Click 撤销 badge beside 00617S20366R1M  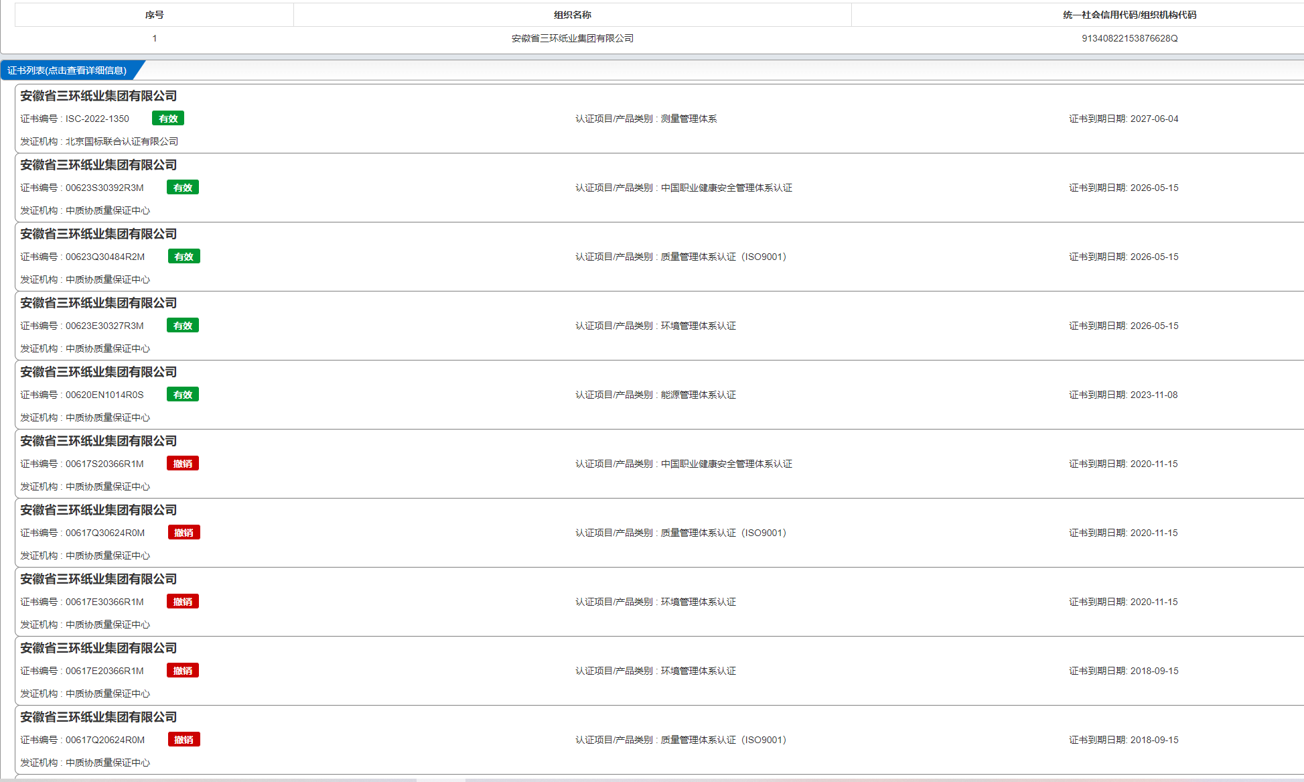(183, 464)
